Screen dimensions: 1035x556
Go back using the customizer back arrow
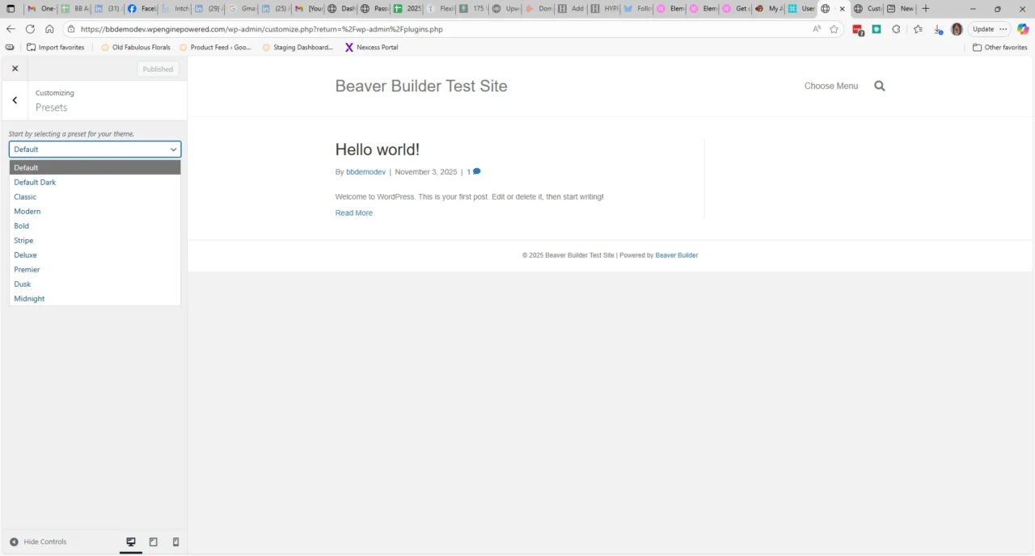(x=14, y=99)
